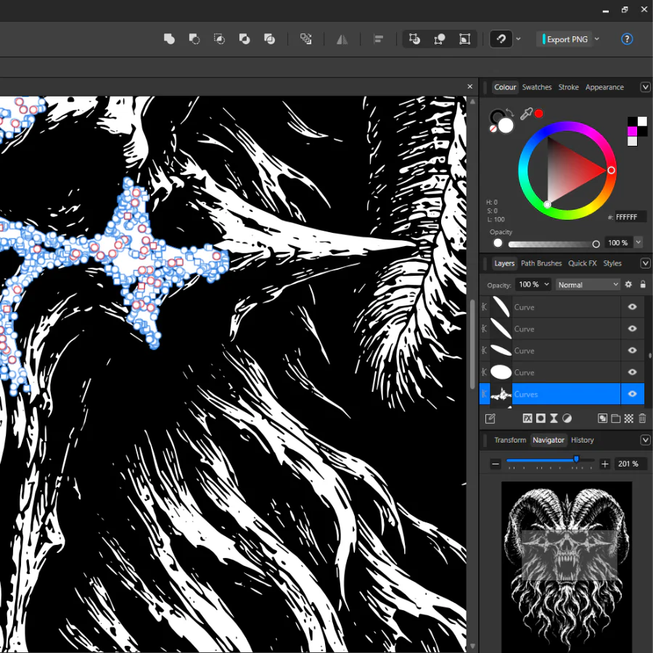Switch to the Path Brushes tab
Screen dimensions: 653x653
tap(541, 263)
